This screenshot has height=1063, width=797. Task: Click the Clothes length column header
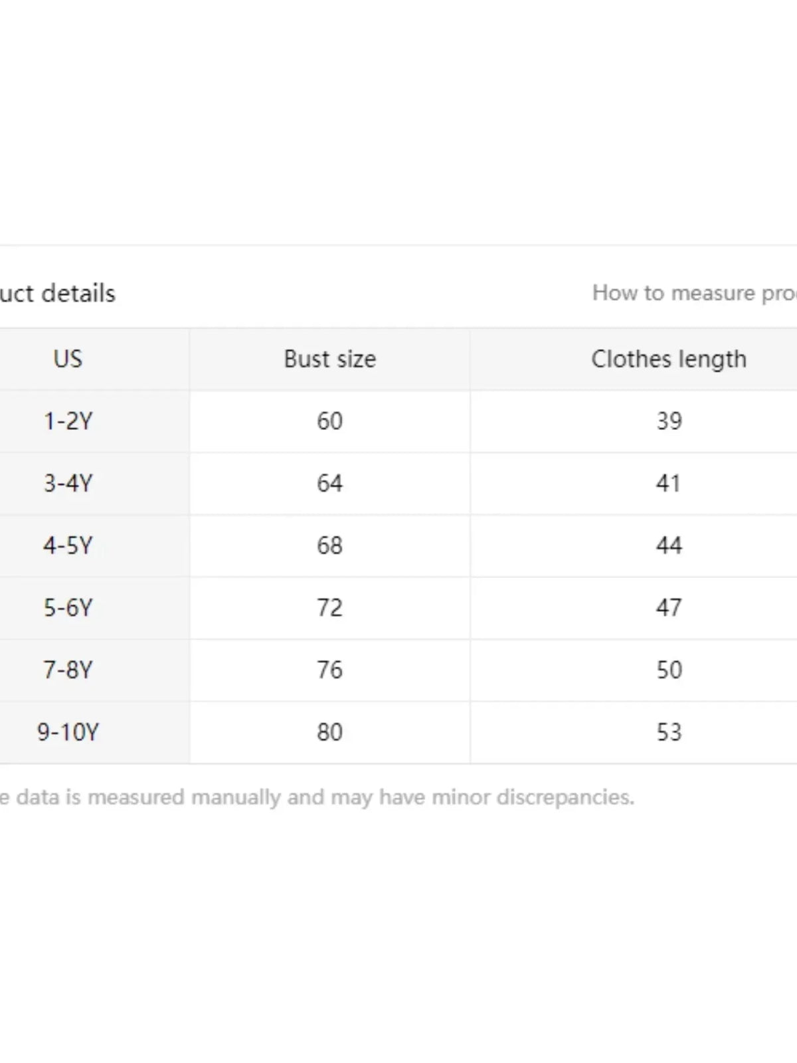(669, 359)
